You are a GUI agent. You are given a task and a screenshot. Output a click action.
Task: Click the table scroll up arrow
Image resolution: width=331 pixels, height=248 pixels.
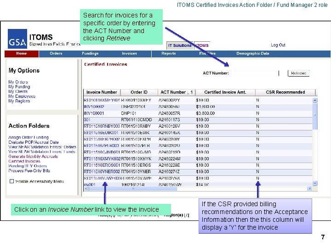click(x=315, y=101)
